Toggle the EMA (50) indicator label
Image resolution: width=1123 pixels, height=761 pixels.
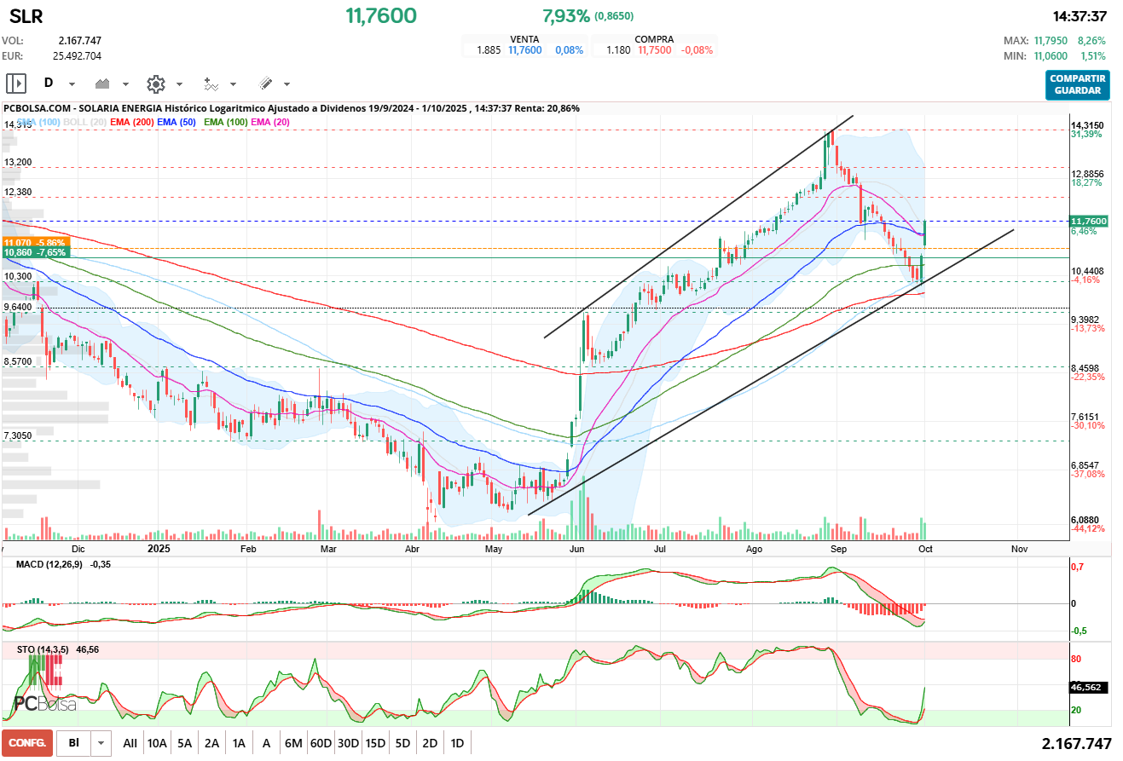[177, 123]
